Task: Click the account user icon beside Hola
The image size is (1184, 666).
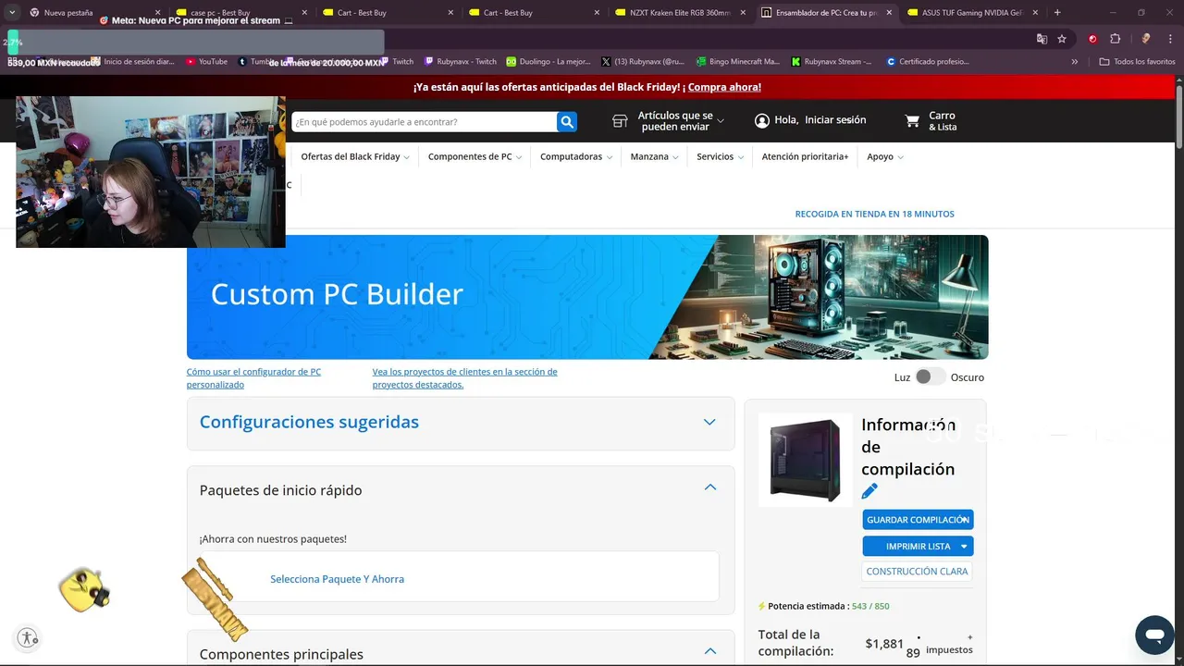Action: 762,121
